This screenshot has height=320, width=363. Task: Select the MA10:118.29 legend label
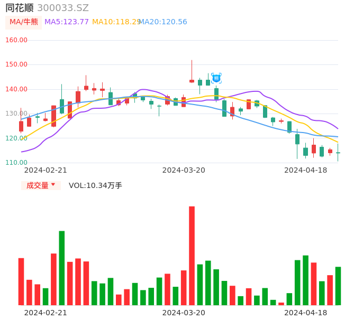tap(116, 22)
